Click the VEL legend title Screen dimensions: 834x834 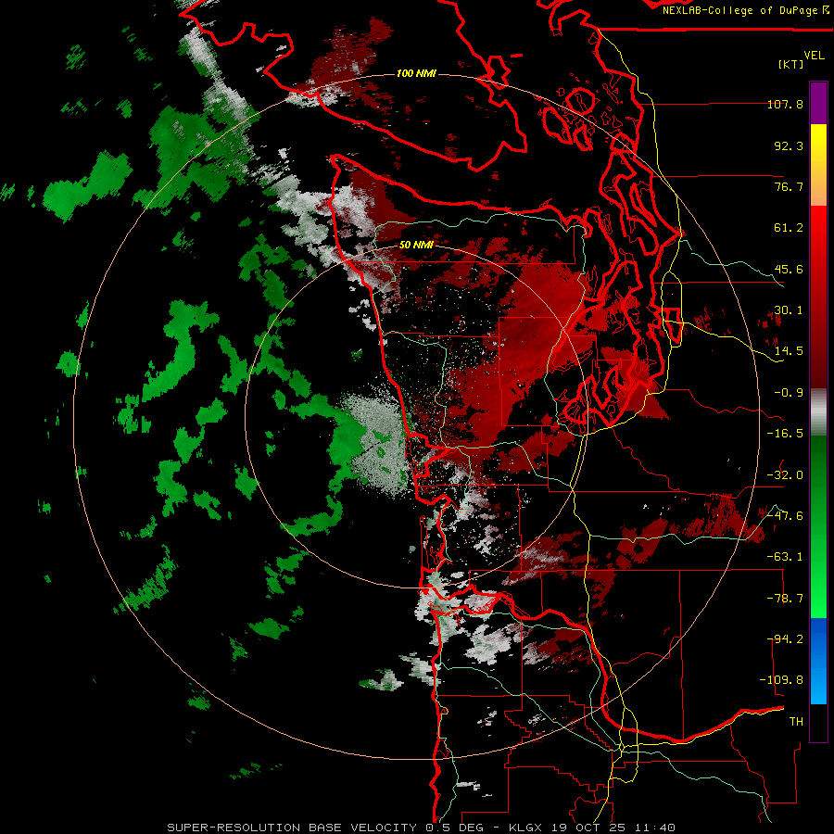[815, 56]
